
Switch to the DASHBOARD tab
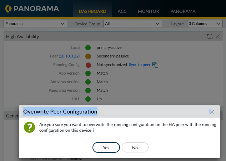tap(92, 11)
